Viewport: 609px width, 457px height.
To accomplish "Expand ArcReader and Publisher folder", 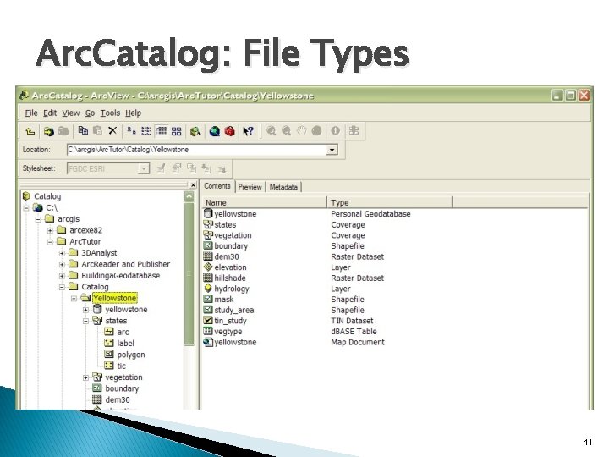I will [62, 264].
